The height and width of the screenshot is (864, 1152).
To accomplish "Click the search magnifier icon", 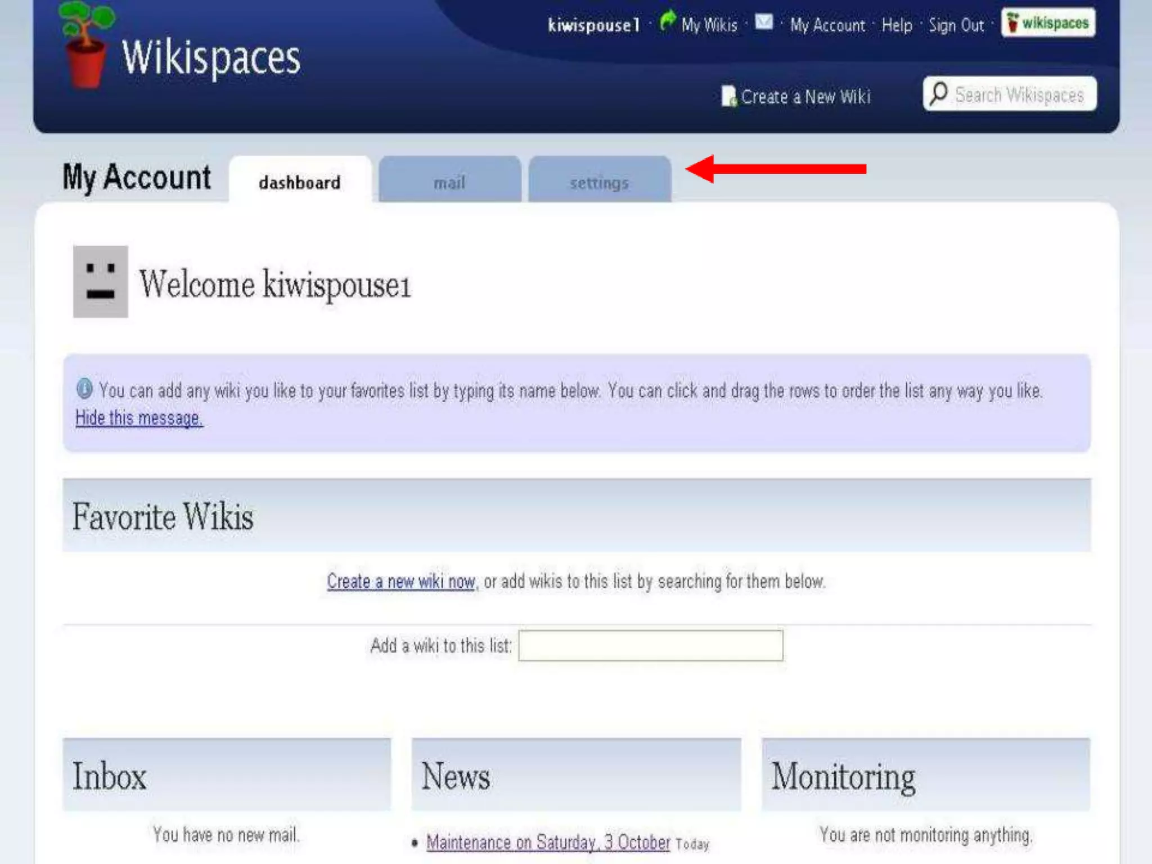I will 938,93.
